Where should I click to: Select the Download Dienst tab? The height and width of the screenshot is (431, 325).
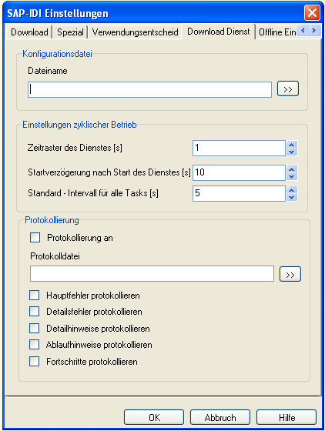pos(219,32)
